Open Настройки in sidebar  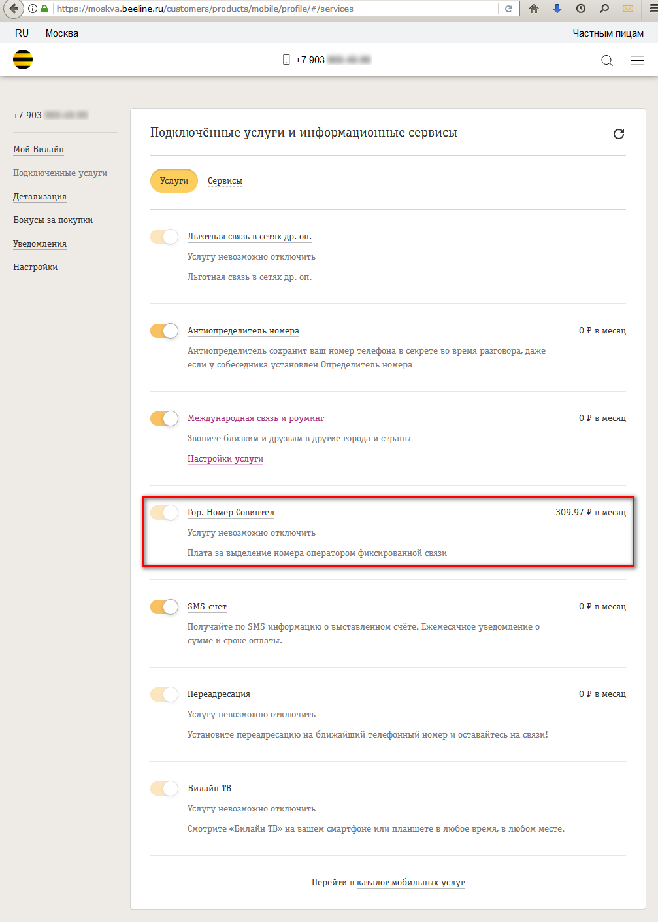[x=35, y=267]
